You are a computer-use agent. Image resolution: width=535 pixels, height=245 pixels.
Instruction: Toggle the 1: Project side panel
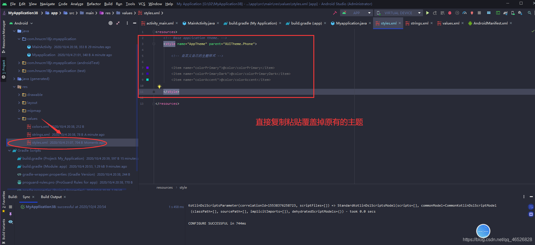4,69
